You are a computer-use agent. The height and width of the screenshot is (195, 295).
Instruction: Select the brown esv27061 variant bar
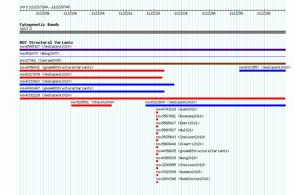coord(152,64)
